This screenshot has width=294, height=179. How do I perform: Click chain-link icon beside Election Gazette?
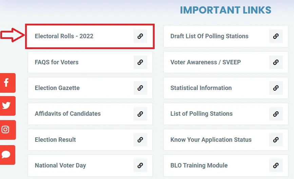(x=140, y=88)
